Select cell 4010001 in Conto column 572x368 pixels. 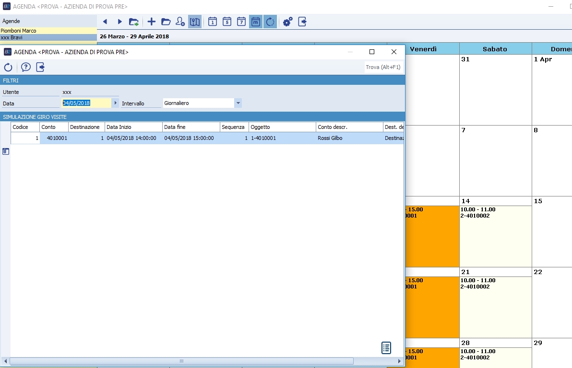54,138
